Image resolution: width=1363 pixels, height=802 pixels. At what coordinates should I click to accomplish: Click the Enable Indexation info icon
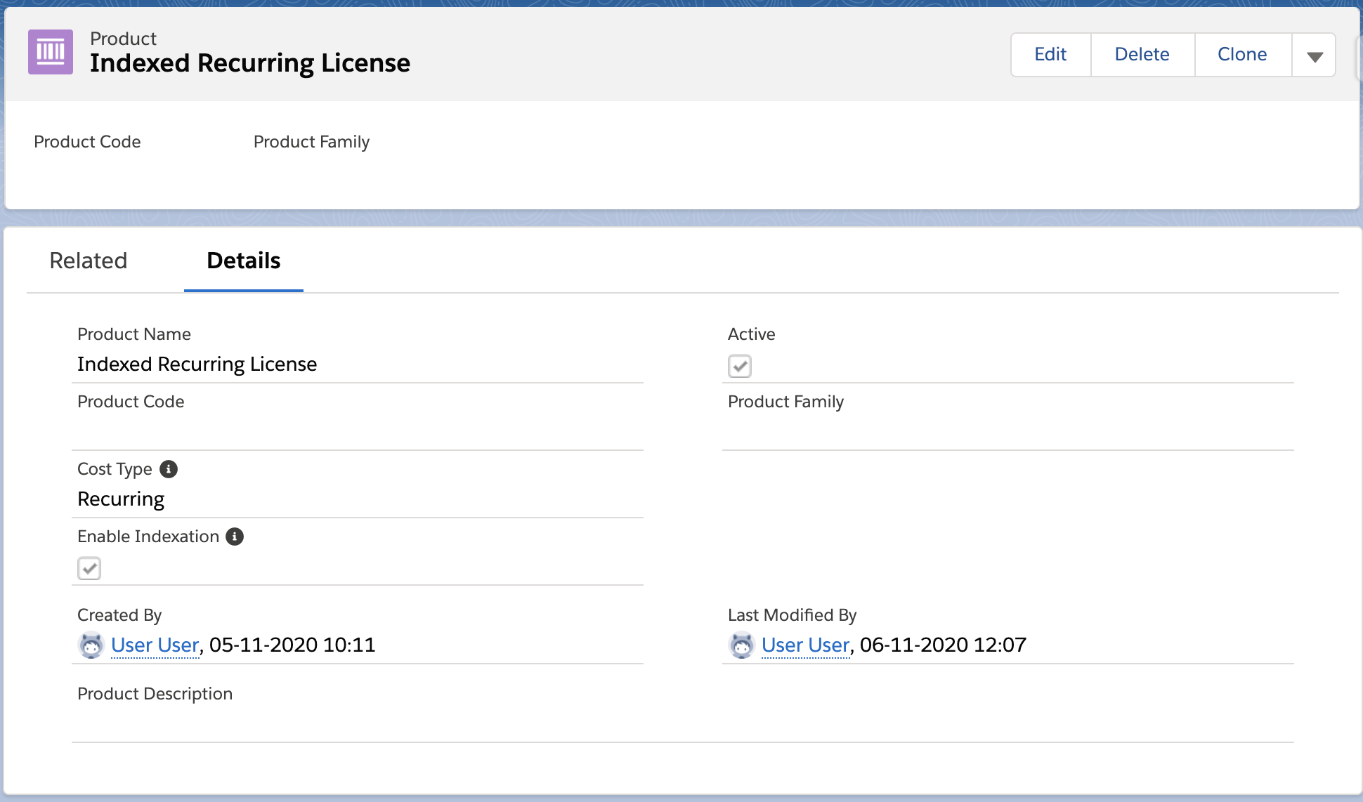pyautogui.click(x=235, y=537)
